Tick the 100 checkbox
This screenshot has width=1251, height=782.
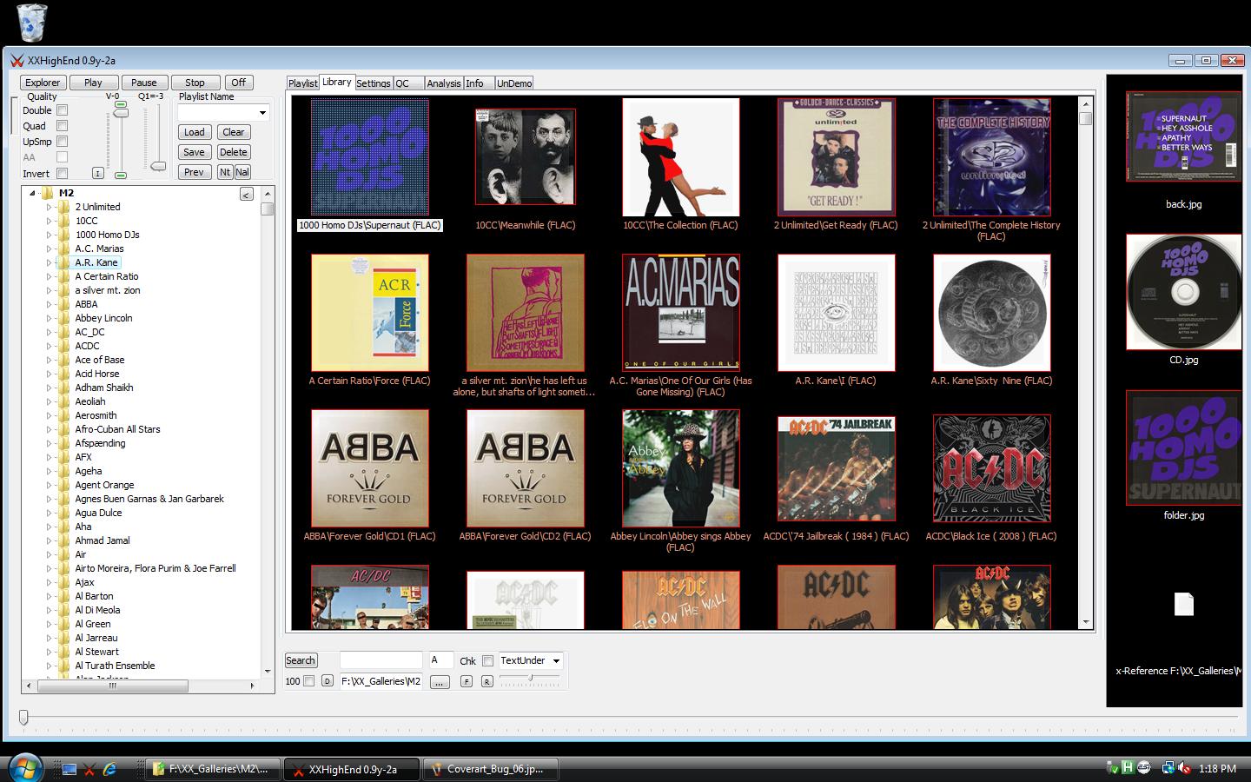308,681
